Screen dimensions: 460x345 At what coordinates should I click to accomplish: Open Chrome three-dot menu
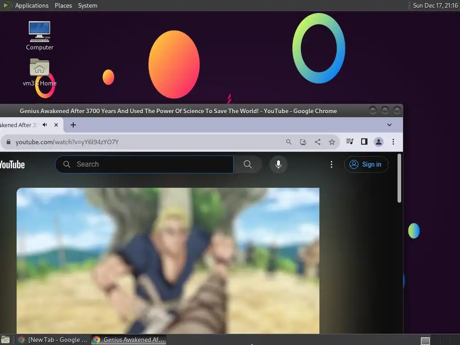pyautogui.click(x=393, y=142)
